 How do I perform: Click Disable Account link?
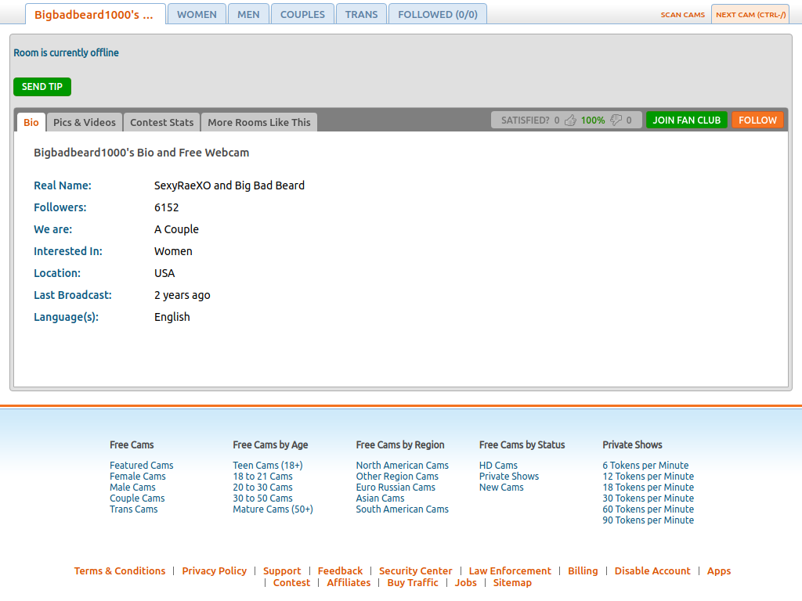[652, 570]
